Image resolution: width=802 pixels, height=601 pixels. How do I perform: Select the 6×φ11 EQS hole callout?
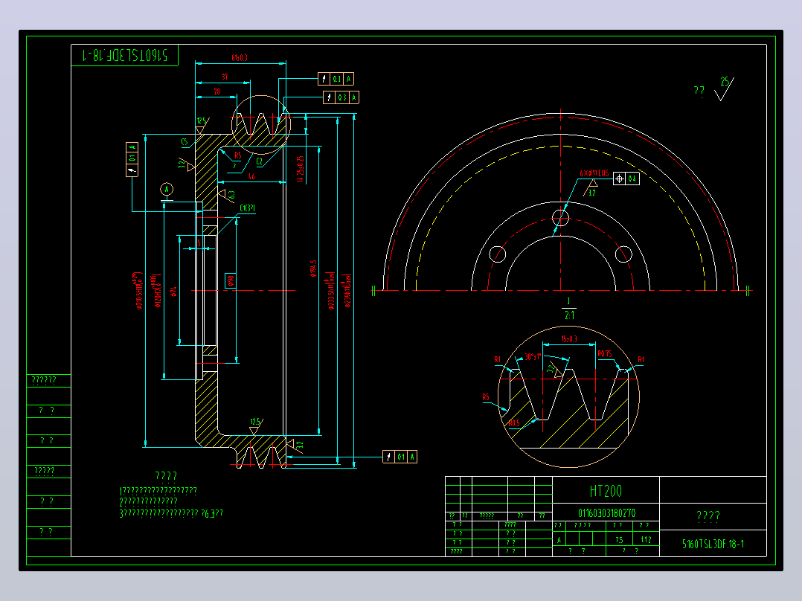coord(594,173)
